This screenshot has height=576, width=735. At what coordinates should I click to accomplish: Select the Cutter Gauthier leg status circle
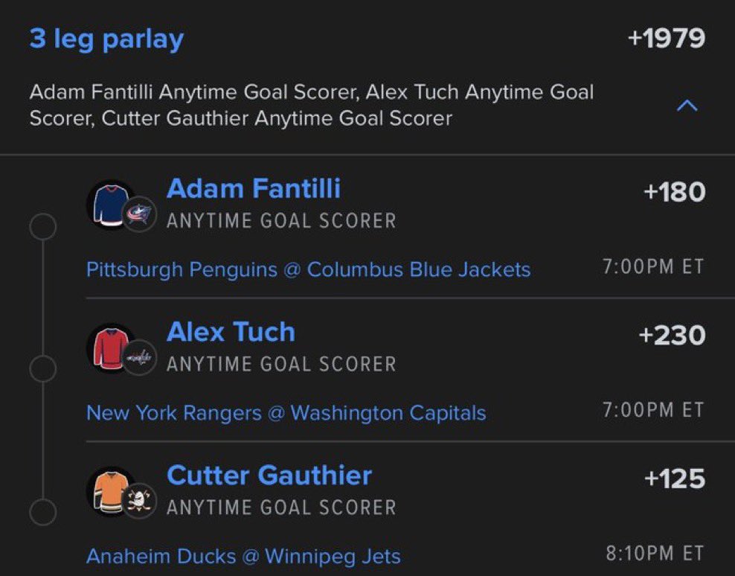(43, 512)
